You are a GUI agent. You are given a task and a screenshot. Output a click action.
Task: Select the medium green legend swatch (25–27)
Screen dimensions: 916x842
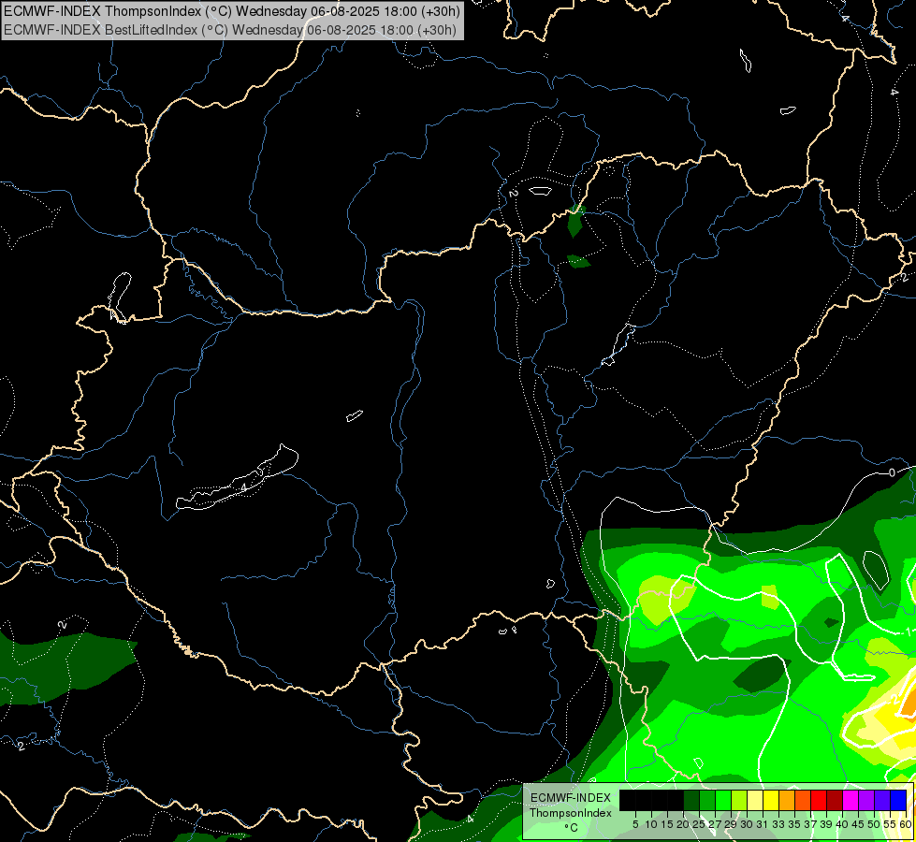[x=706, y=801]
